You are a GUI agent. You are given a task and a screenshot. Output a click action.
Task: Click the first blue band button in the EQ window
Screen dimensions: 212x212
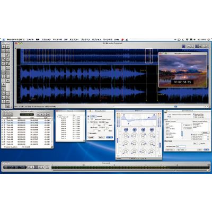tap(126, 130)
